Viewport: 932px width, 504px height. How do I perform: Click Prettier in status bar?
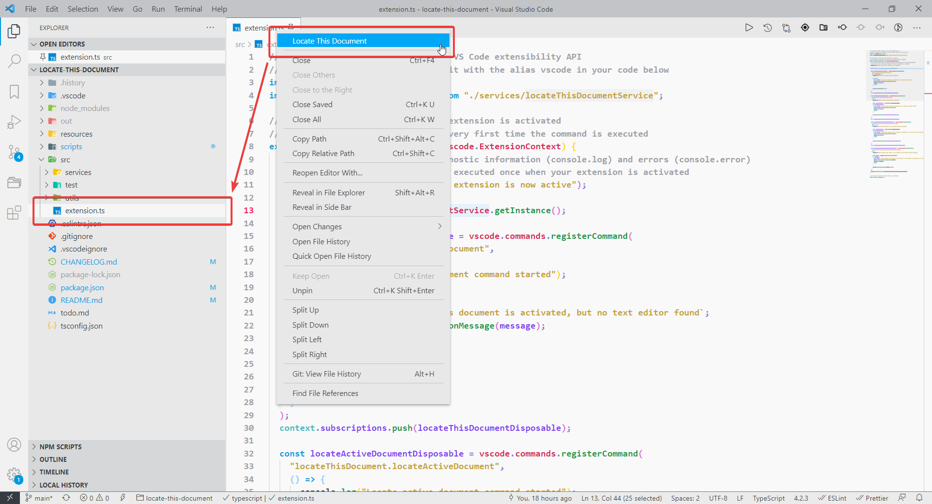[872, 498]
